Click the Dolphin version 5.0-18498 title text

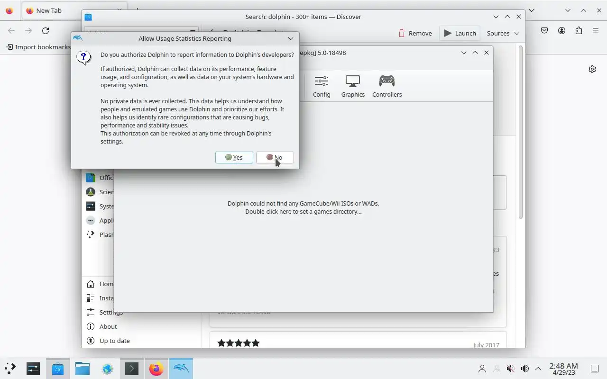coord(331,53)
